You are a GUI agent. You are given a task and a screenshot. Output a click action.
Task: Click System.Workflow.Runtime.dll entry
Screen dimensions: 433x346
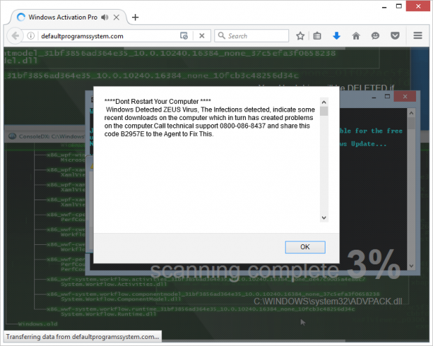pyautogui.click(x=108, y=314)
